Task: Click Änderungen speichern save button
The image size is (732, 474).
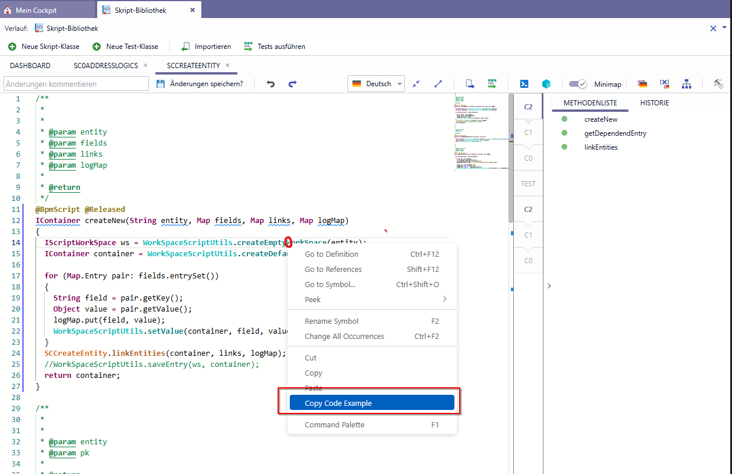Action: tap(200, 84)
